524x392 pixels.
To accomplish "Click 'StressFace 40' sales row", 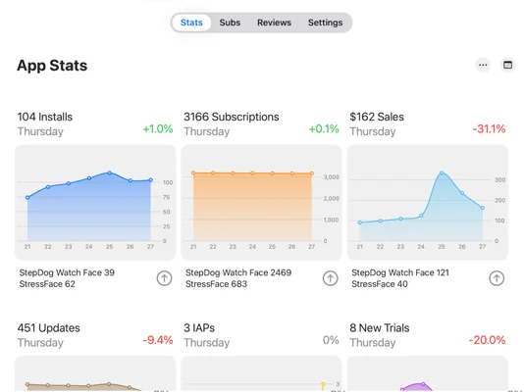I will pos(380,284).
